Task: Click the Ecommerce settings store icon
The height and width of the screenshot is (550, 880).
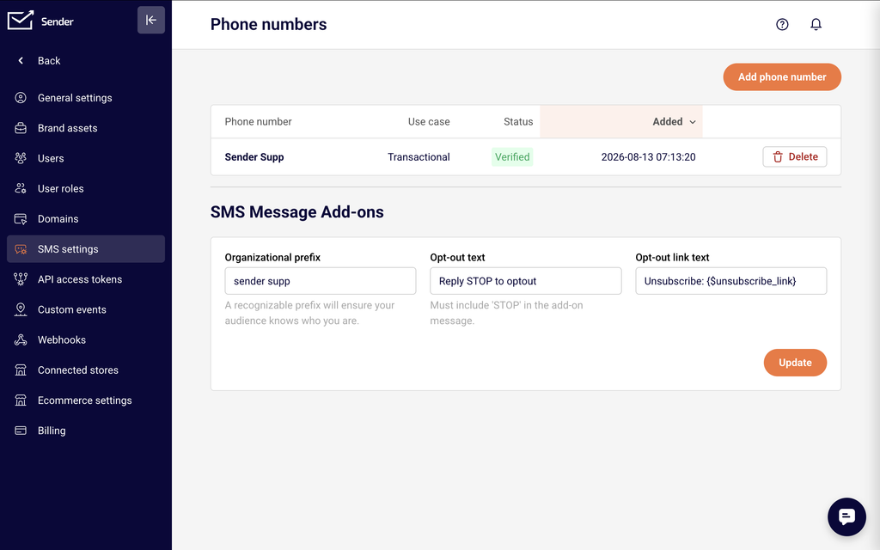Action: point(21,400)
